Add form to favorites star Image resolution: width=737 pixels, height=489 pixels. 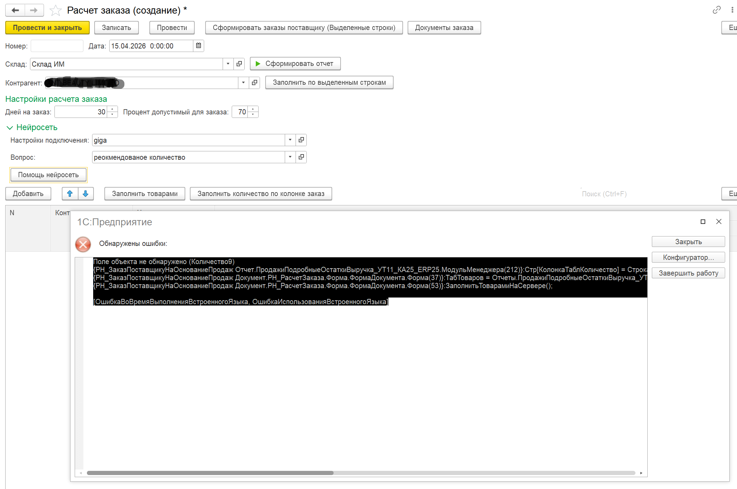pos(55,10)
